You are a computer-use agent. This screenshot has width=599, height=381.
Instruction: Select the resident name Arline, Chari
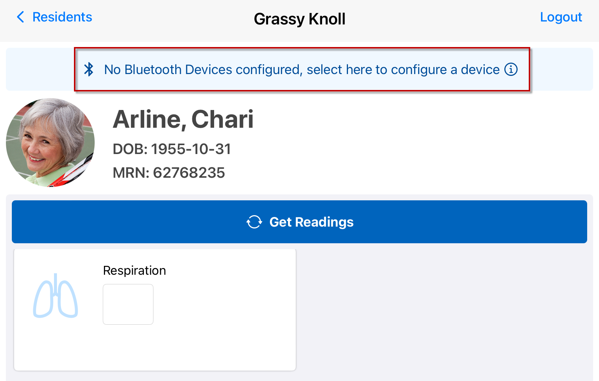(183, 119)
